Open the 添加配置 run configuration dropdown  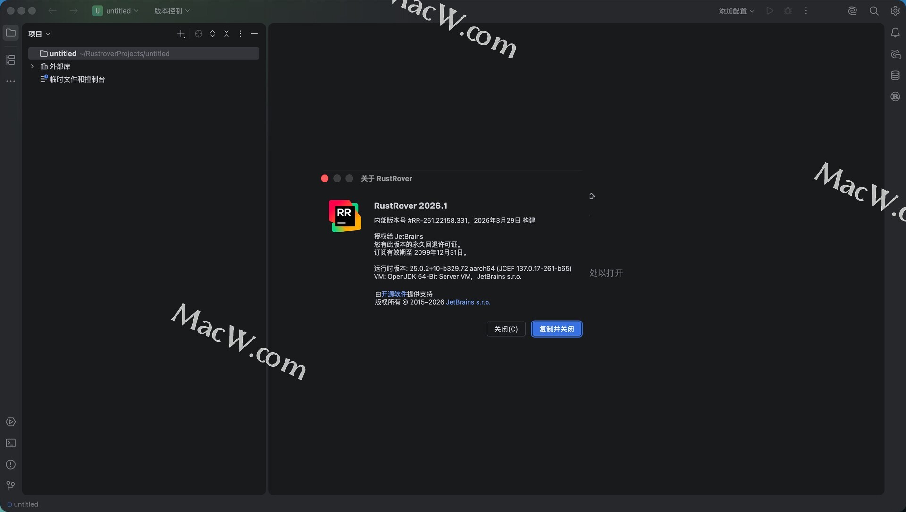(x=736, y=11)
